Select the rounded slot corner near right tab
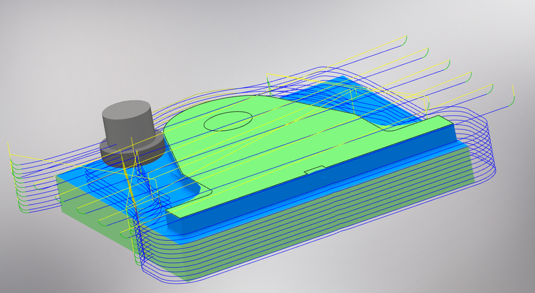The width and height of the screenshot is (535, 293). (x=389, y=129)
